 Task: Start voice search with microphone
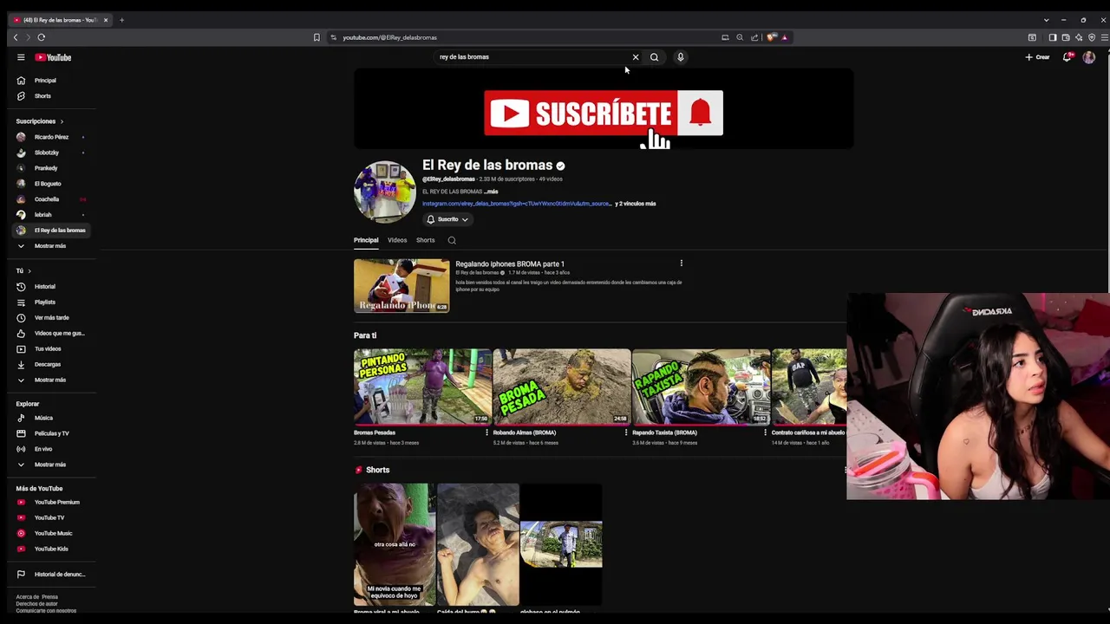[x=681, y=57]
